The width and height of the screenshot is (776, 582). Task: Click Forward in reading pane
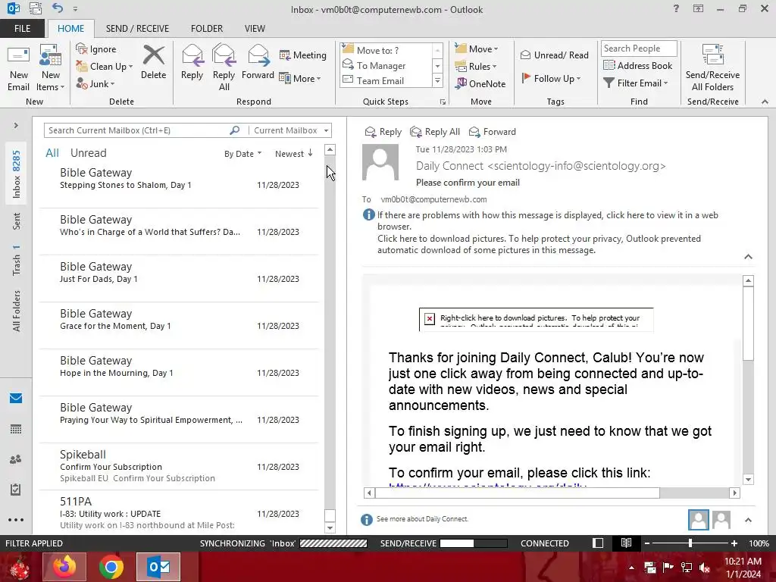tap(493, 132)
